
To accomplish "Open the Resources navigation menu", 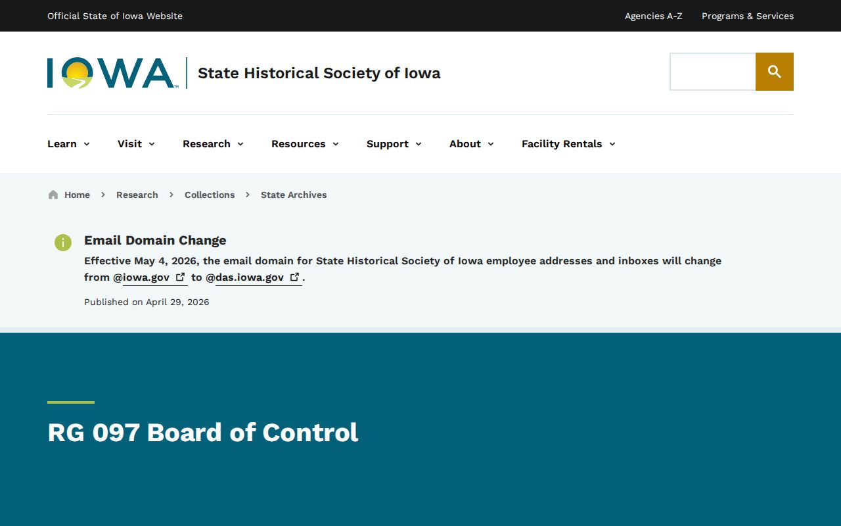I will click(306, 144).
